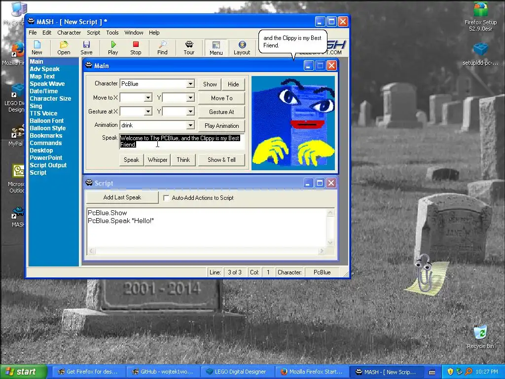Select the MyPal desktop icon
Image resolution: width=505 pixels, height=379 pixels.
15,136
